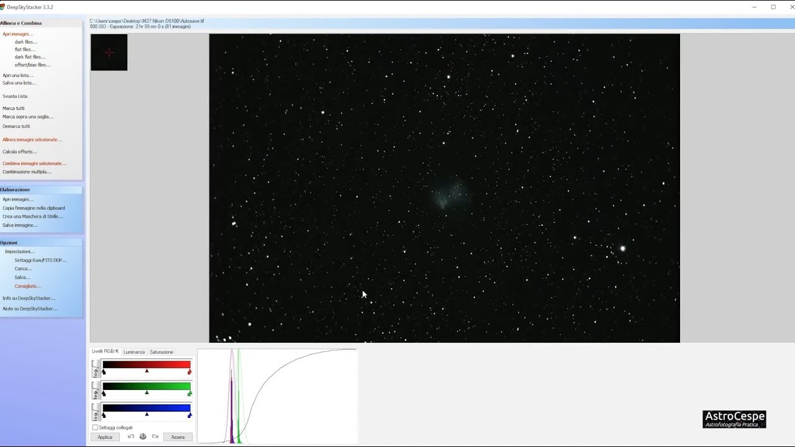Viewport: 795px width, 447px height.
Task: Select the red channel midtone slider marker
Action: pyautogui.click(x=147, y=371)
